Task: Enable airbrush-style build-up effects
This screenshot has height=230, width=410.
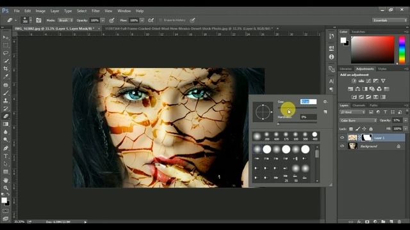Action: pos(151,20)
